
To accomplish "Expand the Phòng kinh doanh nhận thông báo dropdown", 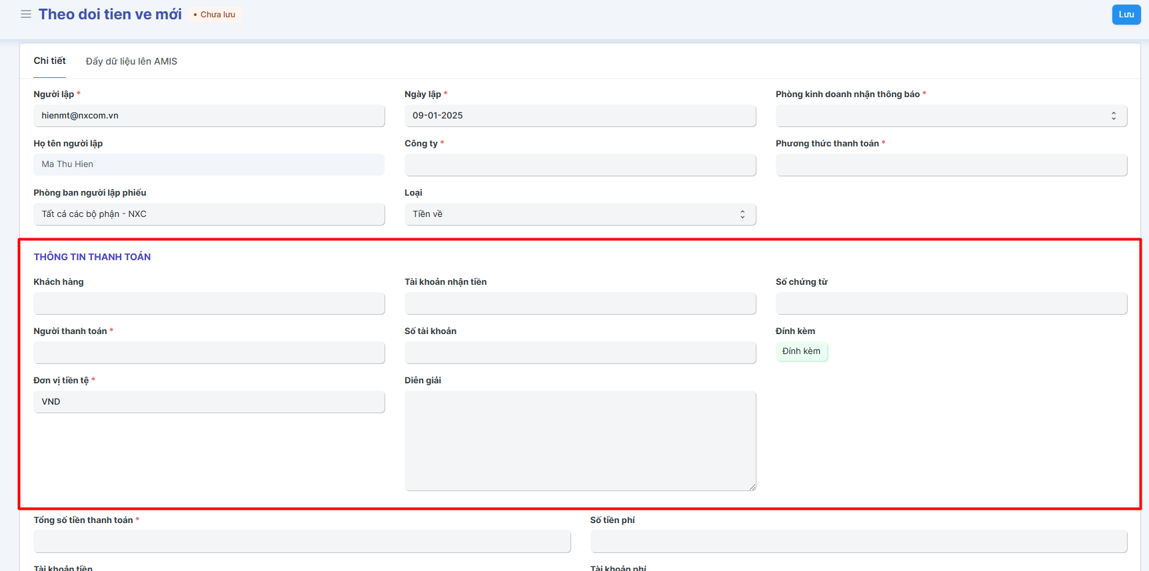I will pos(950,116).
